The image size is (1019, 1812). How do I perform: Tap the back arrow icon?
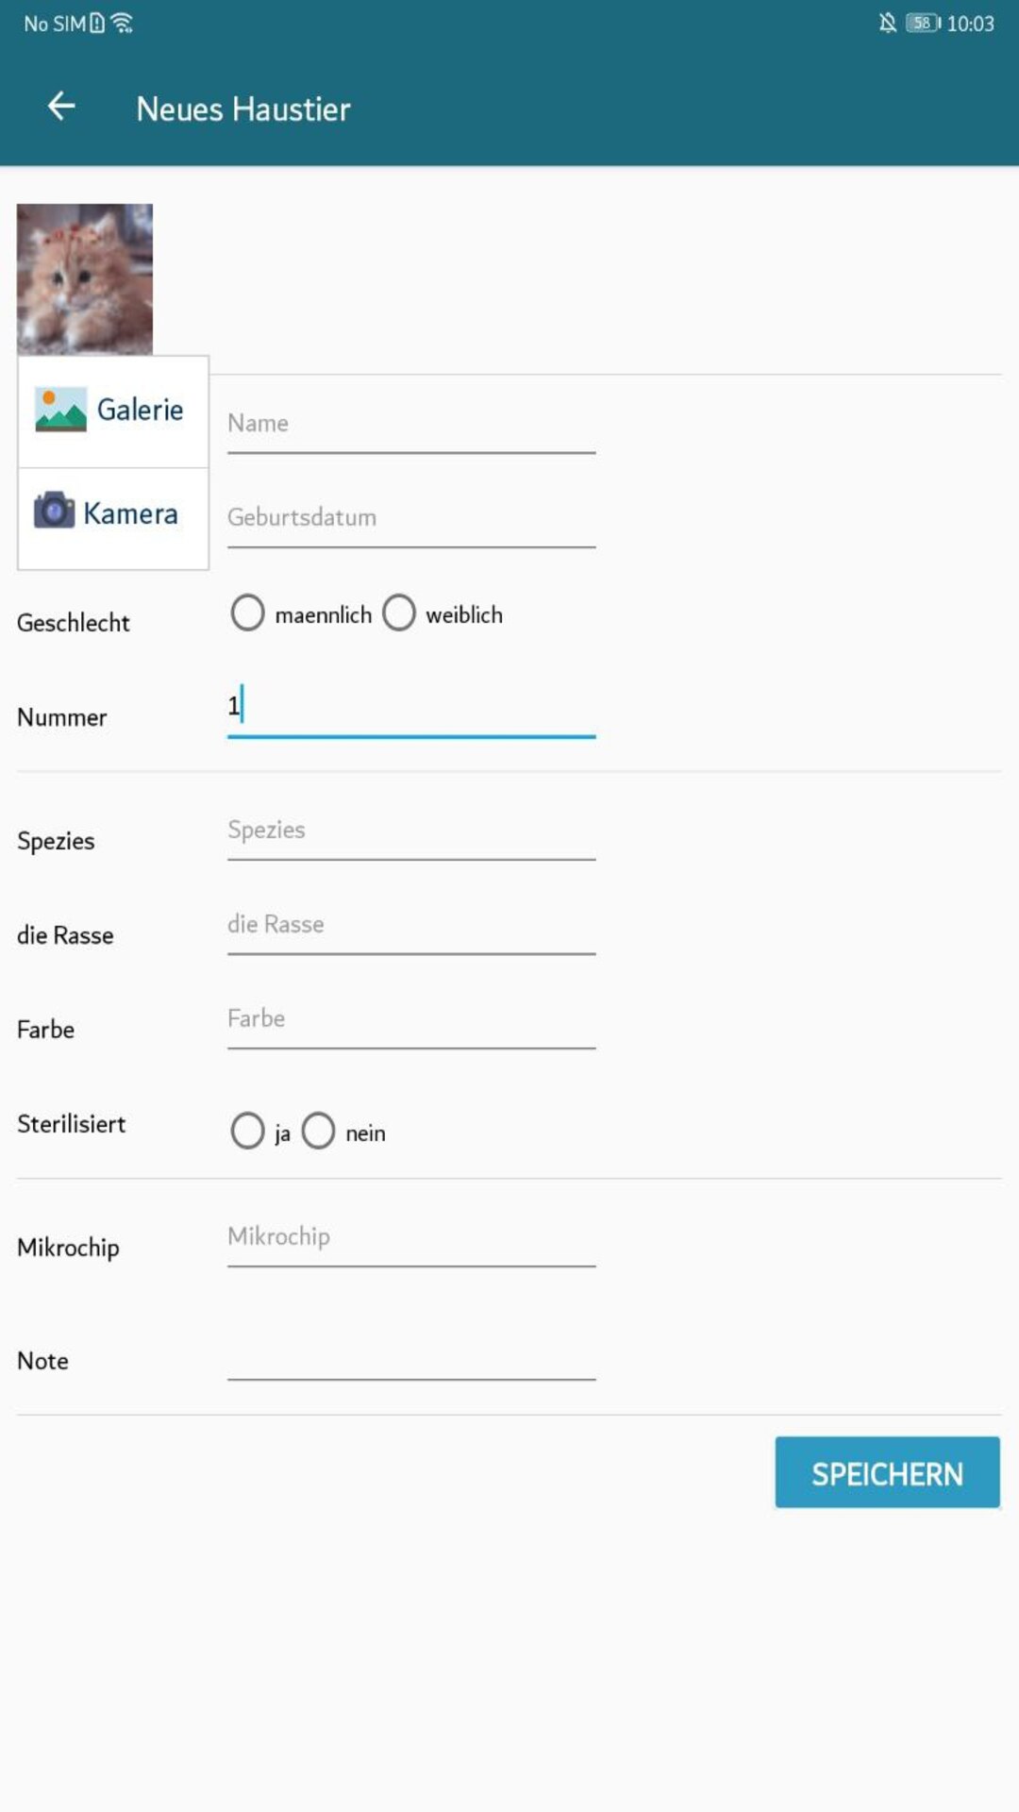coord(61,107)
